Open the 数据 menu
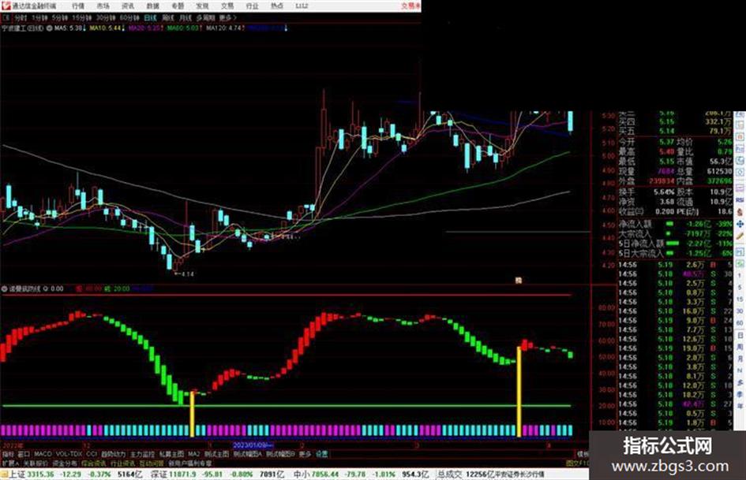This screenshot has width=746, height=480. click(x=152, y=6)
